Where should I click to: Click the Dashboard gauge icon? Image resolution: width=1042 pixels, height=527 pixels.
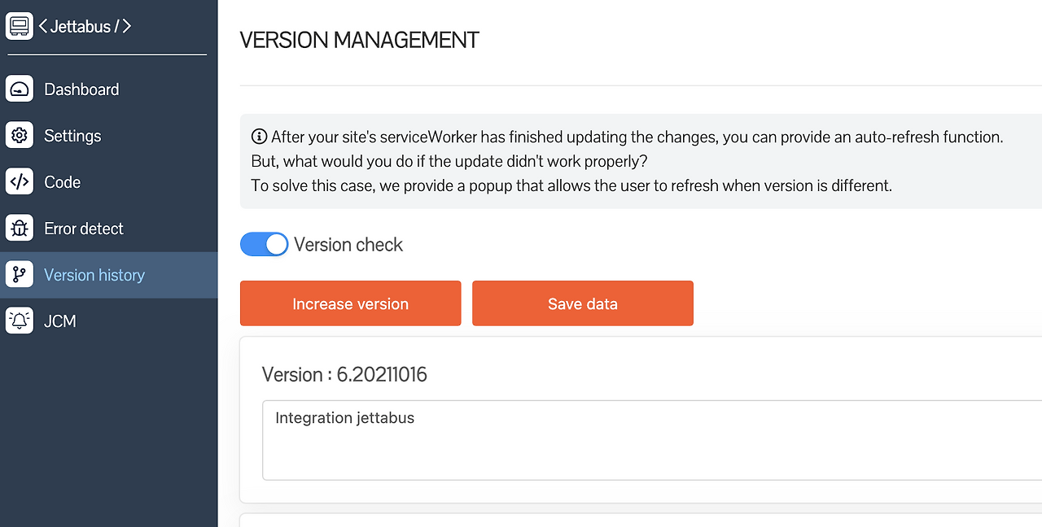coord(20,89)
